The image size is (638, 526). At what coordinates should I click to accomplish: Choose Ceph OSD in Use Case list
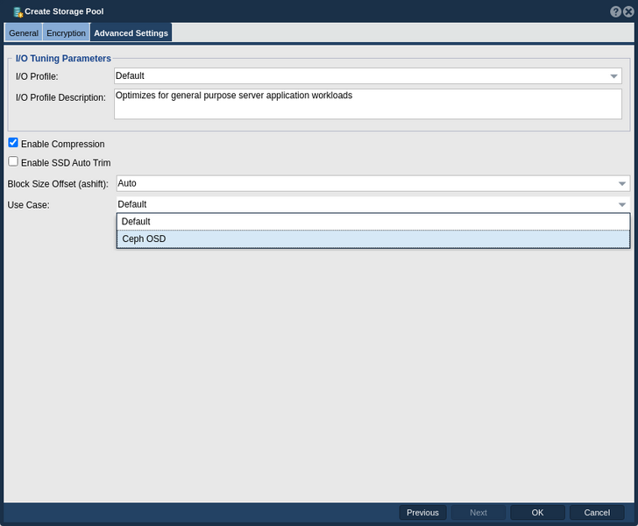click(373, 239)
